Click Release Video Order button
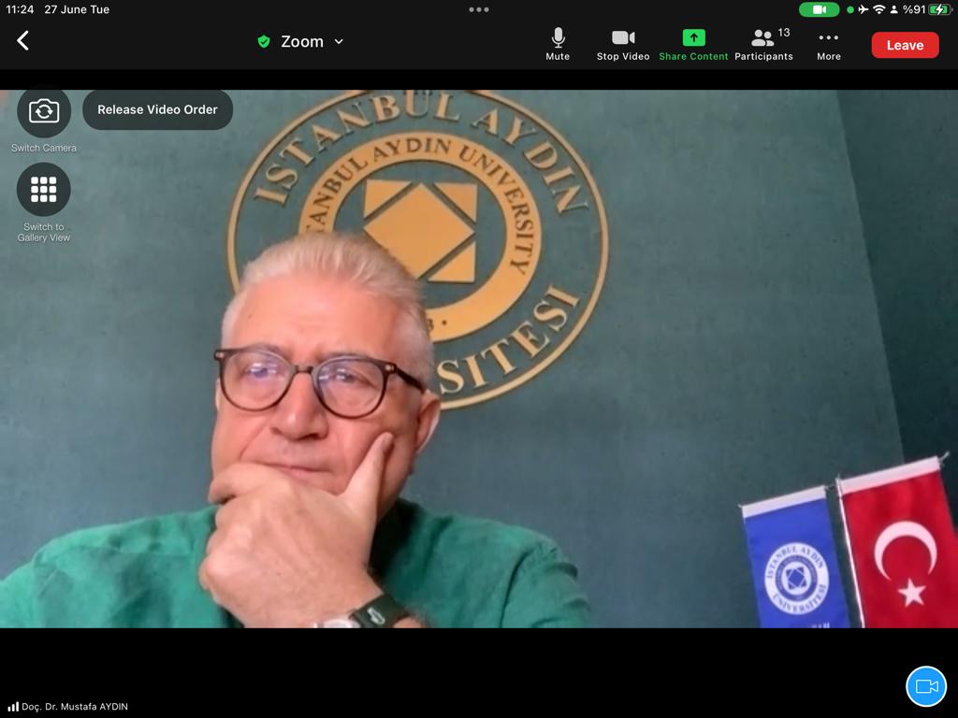 coord(157,110)
